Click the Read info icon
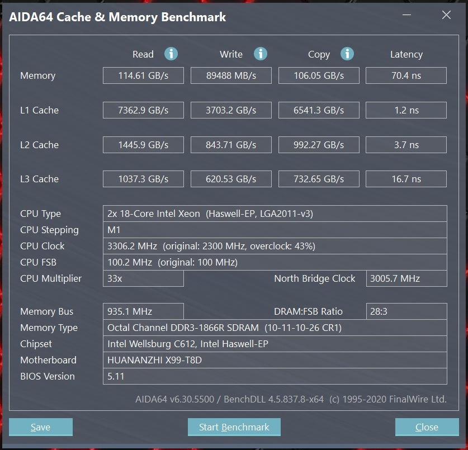Image resolution: width=468 pixels, height=450 pixels. coord(171,54)
